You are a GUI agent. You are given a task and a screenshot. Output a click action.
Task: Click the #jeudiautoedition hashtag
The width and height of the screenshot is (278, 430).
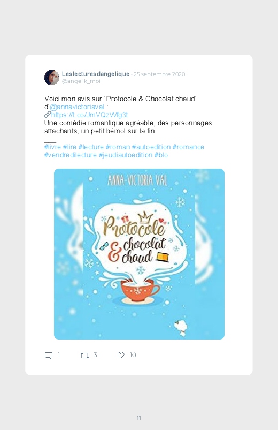click(x=126, y=155)
